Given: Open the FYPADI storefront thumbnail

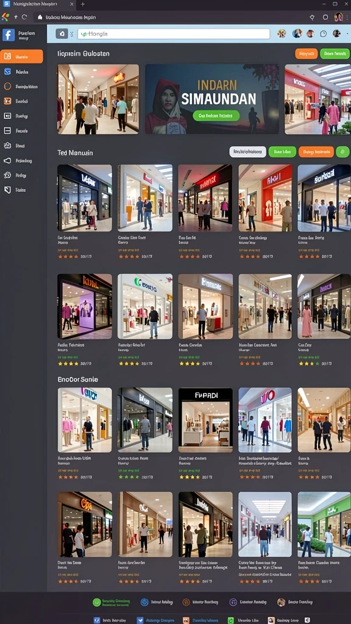Looking at the screenshot, I should (x=205, y=420).
